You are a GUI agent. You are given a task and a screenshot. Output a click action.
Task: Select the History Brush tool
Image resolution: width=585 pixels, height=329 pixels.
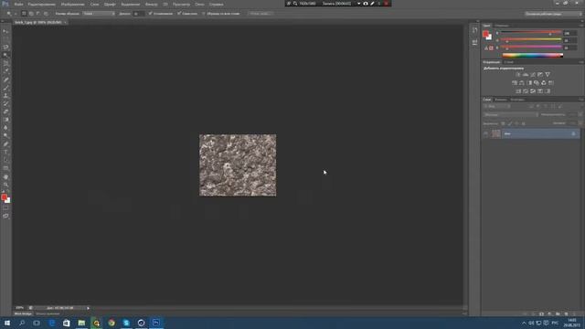[5, 103]
